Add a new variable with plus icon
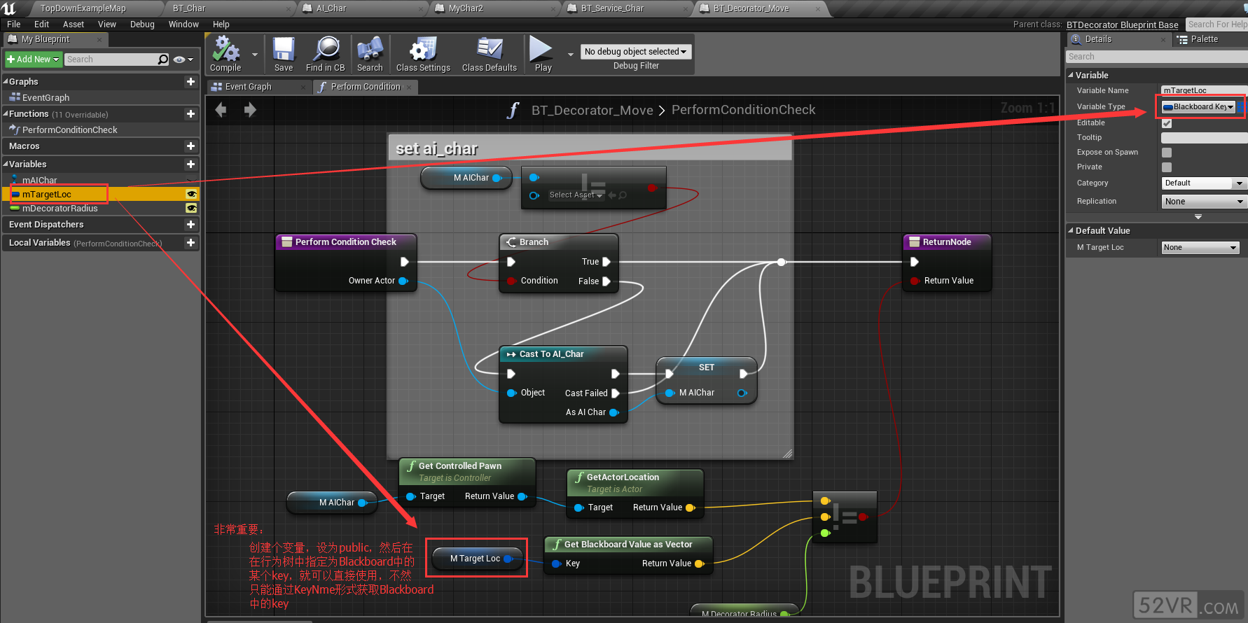The width and height of the screenshot is (1248, 623). (190, 164)
